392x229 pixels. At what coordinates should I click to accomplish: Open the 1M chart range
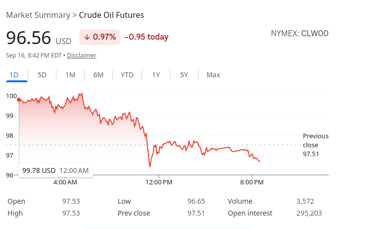point(70,75)
